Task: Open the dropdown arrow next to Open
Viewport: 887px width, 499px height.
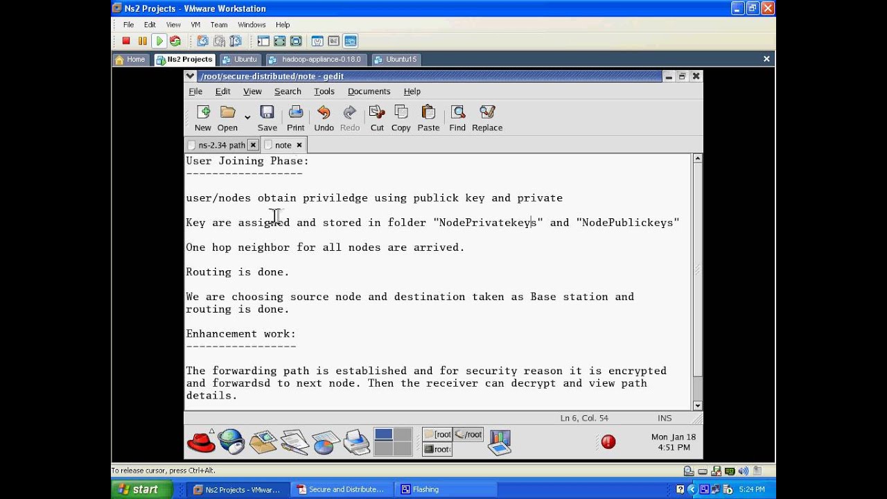Action: point(247,116)
